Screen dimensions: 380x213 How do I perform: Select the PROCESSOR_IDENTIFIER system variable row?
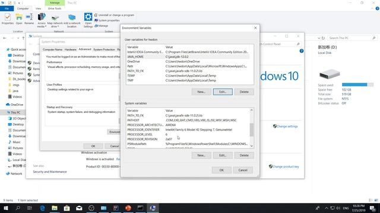click(188, 130)
